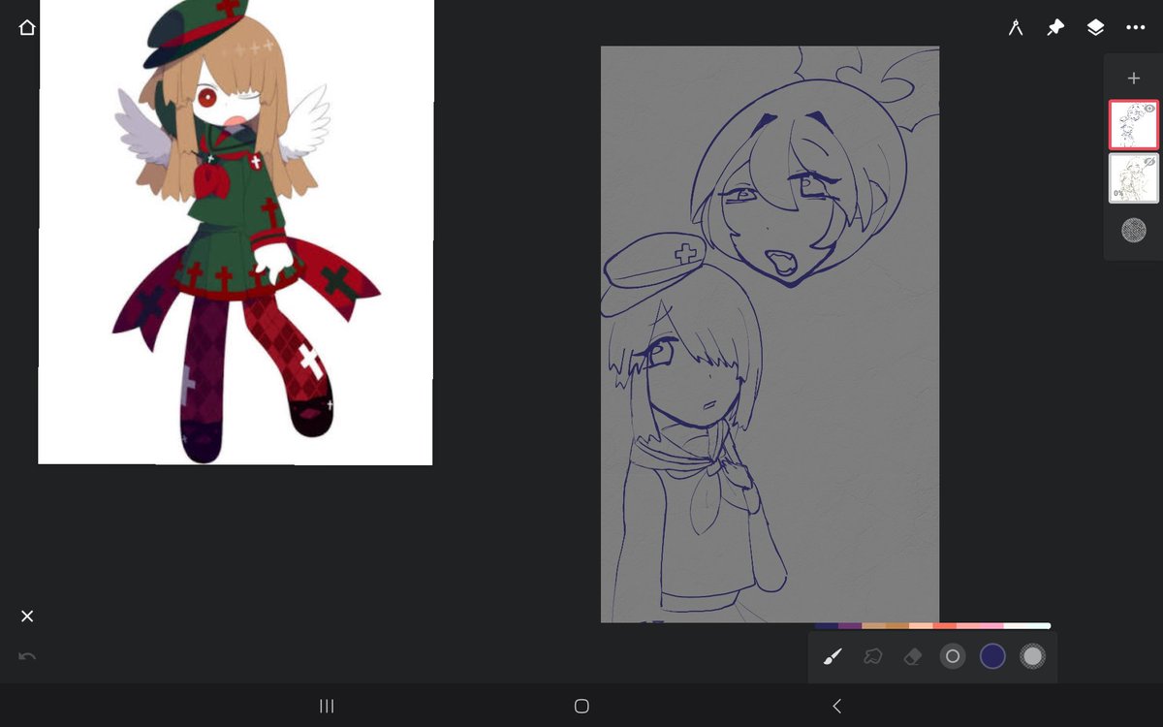Pick the light tan palette swatch
Image resolution: width=1163 pixels, height=727 pixels.
click(873, 626)
